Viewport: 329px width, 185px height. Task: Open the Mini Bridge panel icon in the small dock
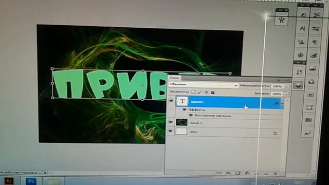[x=282, y=20]
